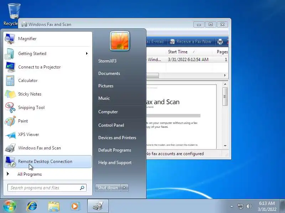This screenshot has height=213, width=285.
Task: Open Computer from Start menu
Action: click(x=108, y=112)
